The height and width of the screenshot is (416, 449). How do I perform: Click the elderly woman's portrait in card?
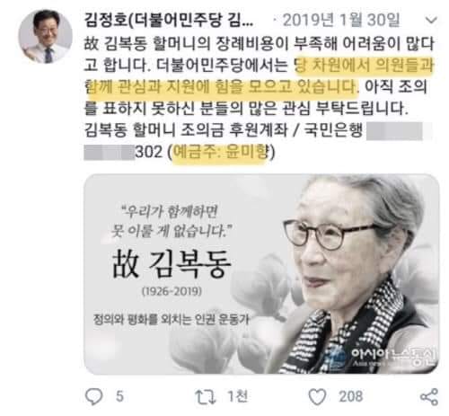tap(357, 274)
